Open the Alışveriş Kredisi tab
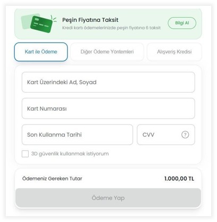 [174, 52]
